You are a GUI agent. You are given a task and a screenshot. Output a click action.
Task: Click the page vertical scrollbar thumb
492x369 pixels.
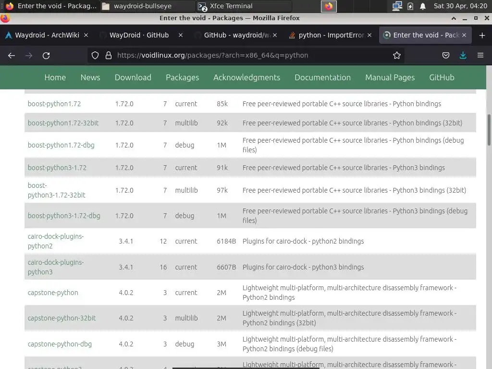coord(489,130)
